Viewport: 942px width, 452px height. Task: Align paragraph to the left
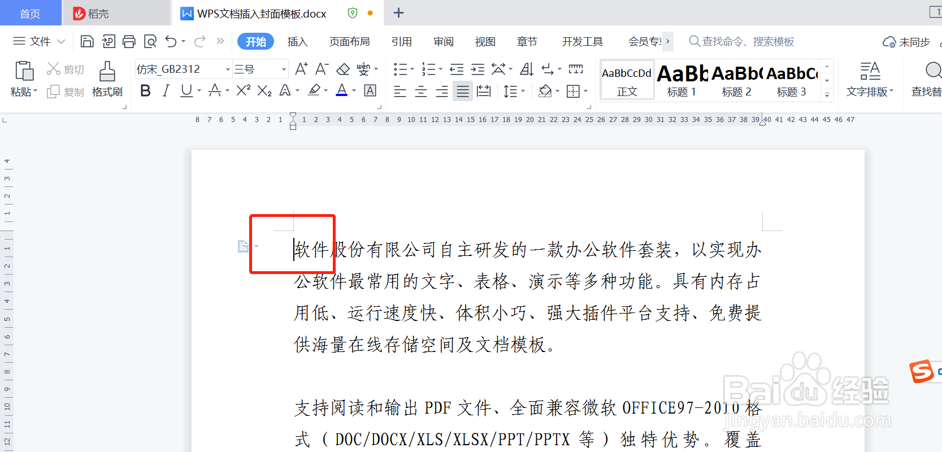(400, 90)
